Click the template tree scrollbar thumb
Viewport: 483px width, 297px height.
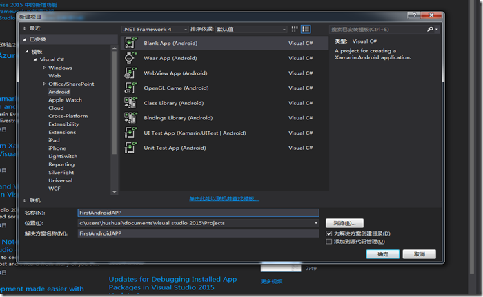click(115, 103)
